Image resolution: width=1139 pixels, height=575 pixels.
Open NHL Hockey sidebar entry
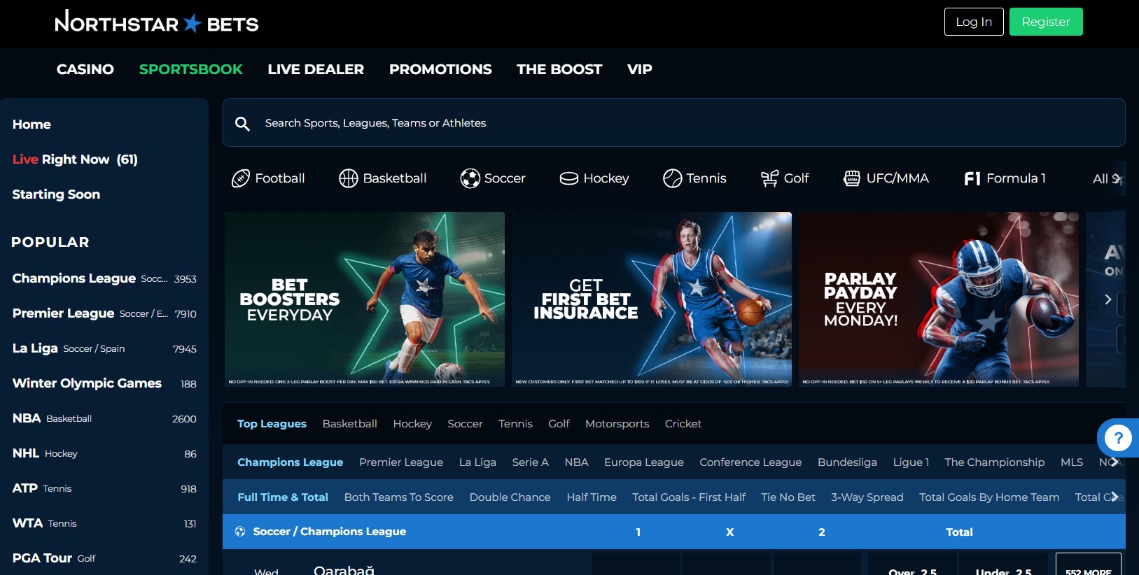tap(104, 453)
